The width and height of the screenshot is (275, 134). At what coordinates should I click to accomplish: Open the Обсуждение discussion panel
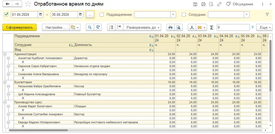pos(239,4)
